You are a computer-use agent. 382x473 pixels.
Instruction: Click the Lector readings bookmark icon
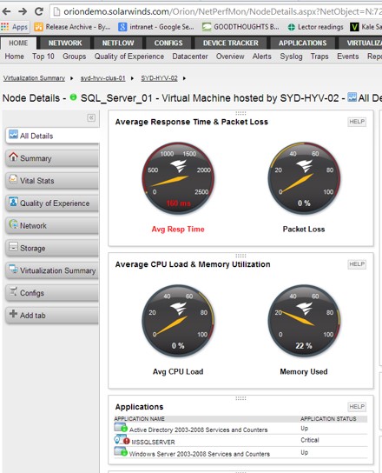[x=292, y=28]
